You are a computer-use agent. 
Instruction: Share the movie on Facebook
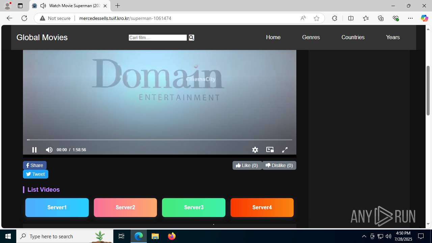pos(35,165)
